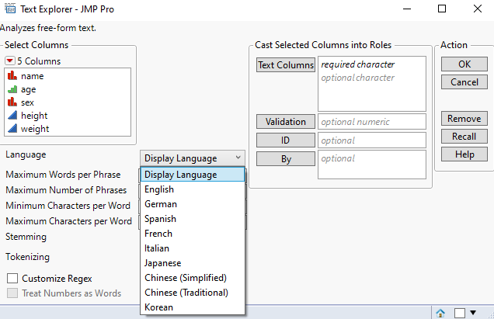Click the nominal icon beside sex column
The width and height of the screenshot is (494, 319).
(12, 102)
